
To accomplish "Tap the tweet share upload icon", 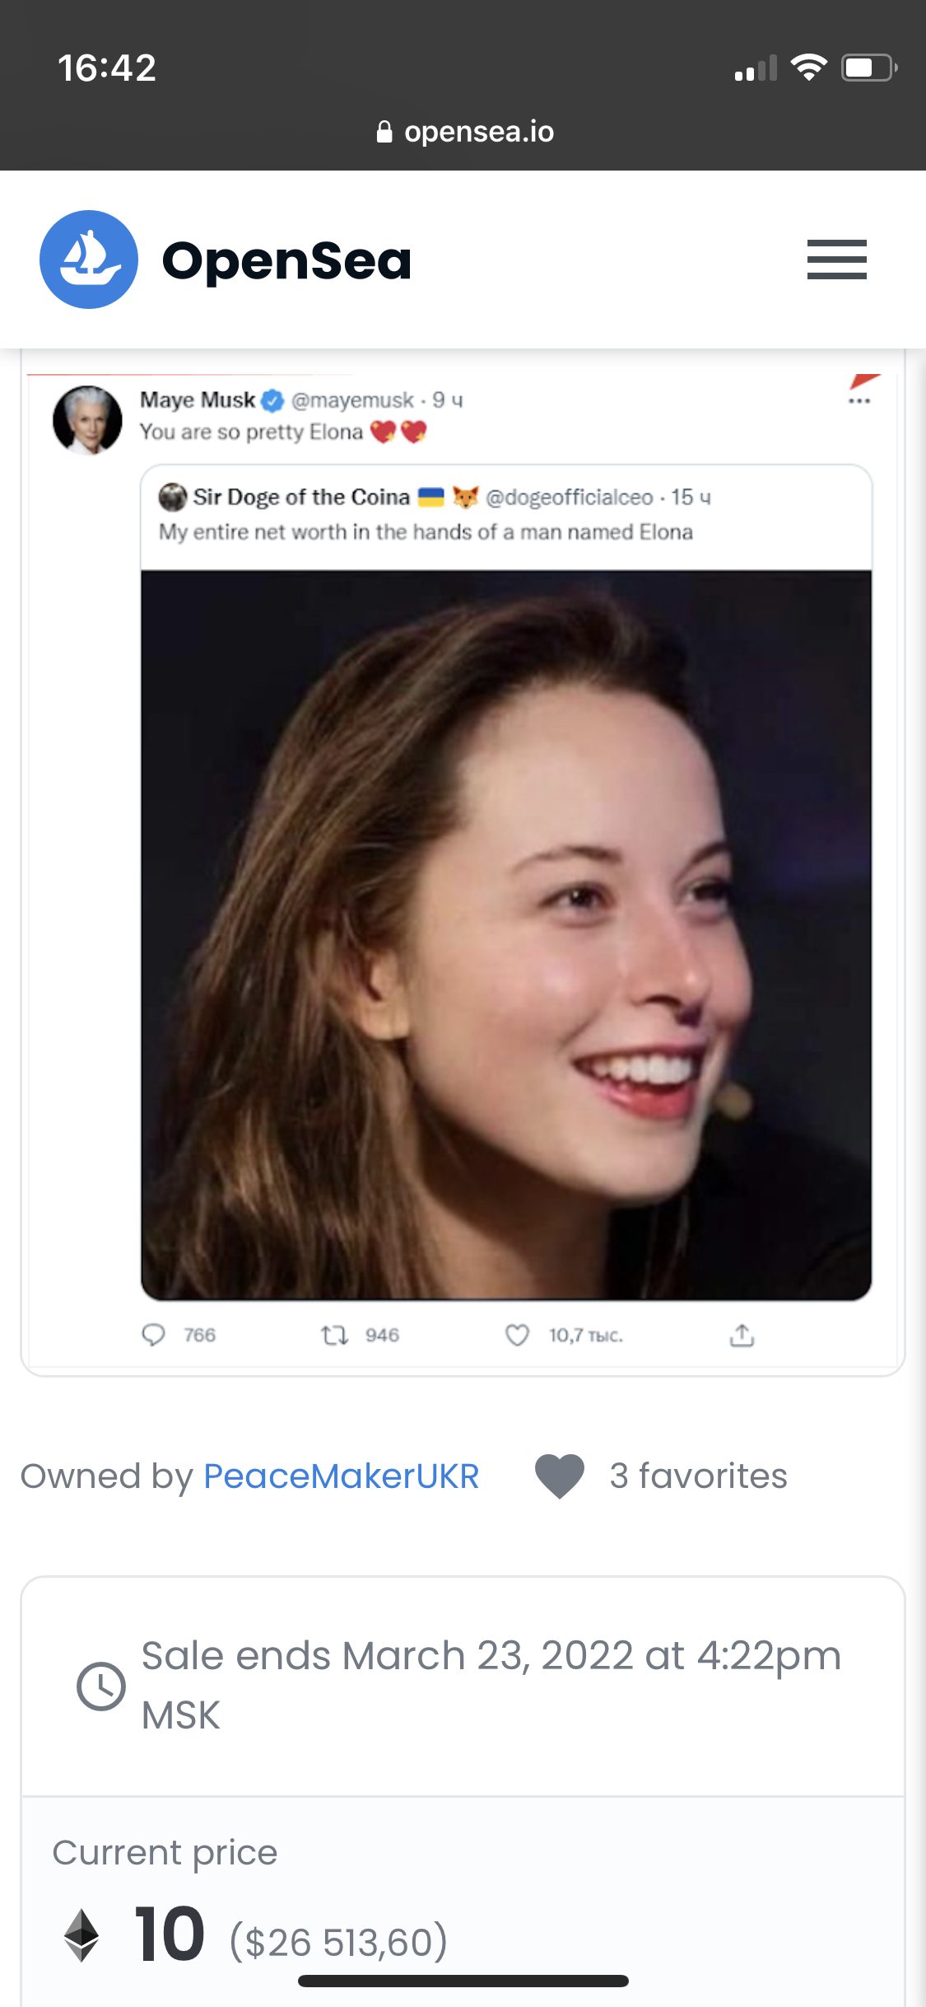I will tap(742, 1335).
